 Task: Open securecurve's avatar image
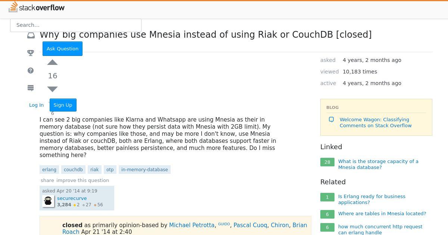(48, 201)
